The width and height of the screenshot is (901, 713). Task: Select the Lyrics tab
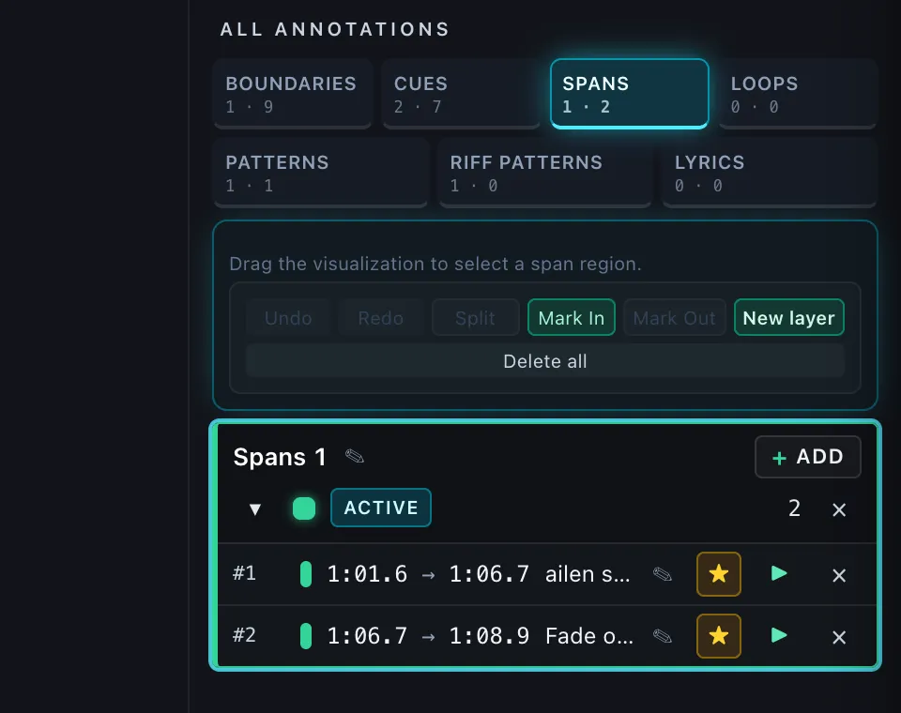coord(770,173)
